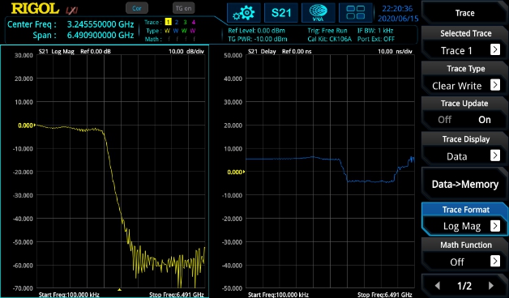Open the system settings gear icon
Screen dimensions: 509x298
click(244, 13)
